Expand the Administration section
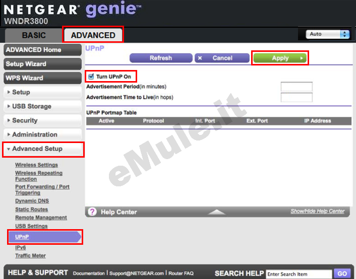Viewport: 356px width, 279px height. 43,134
